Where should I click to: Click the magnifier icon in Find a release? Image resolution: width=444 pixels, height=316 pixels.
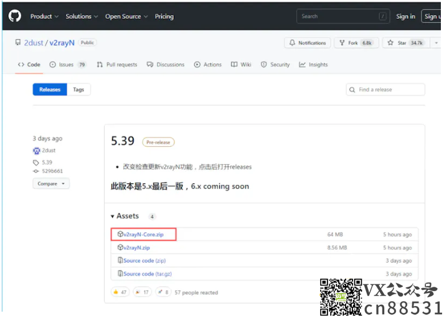352,90
